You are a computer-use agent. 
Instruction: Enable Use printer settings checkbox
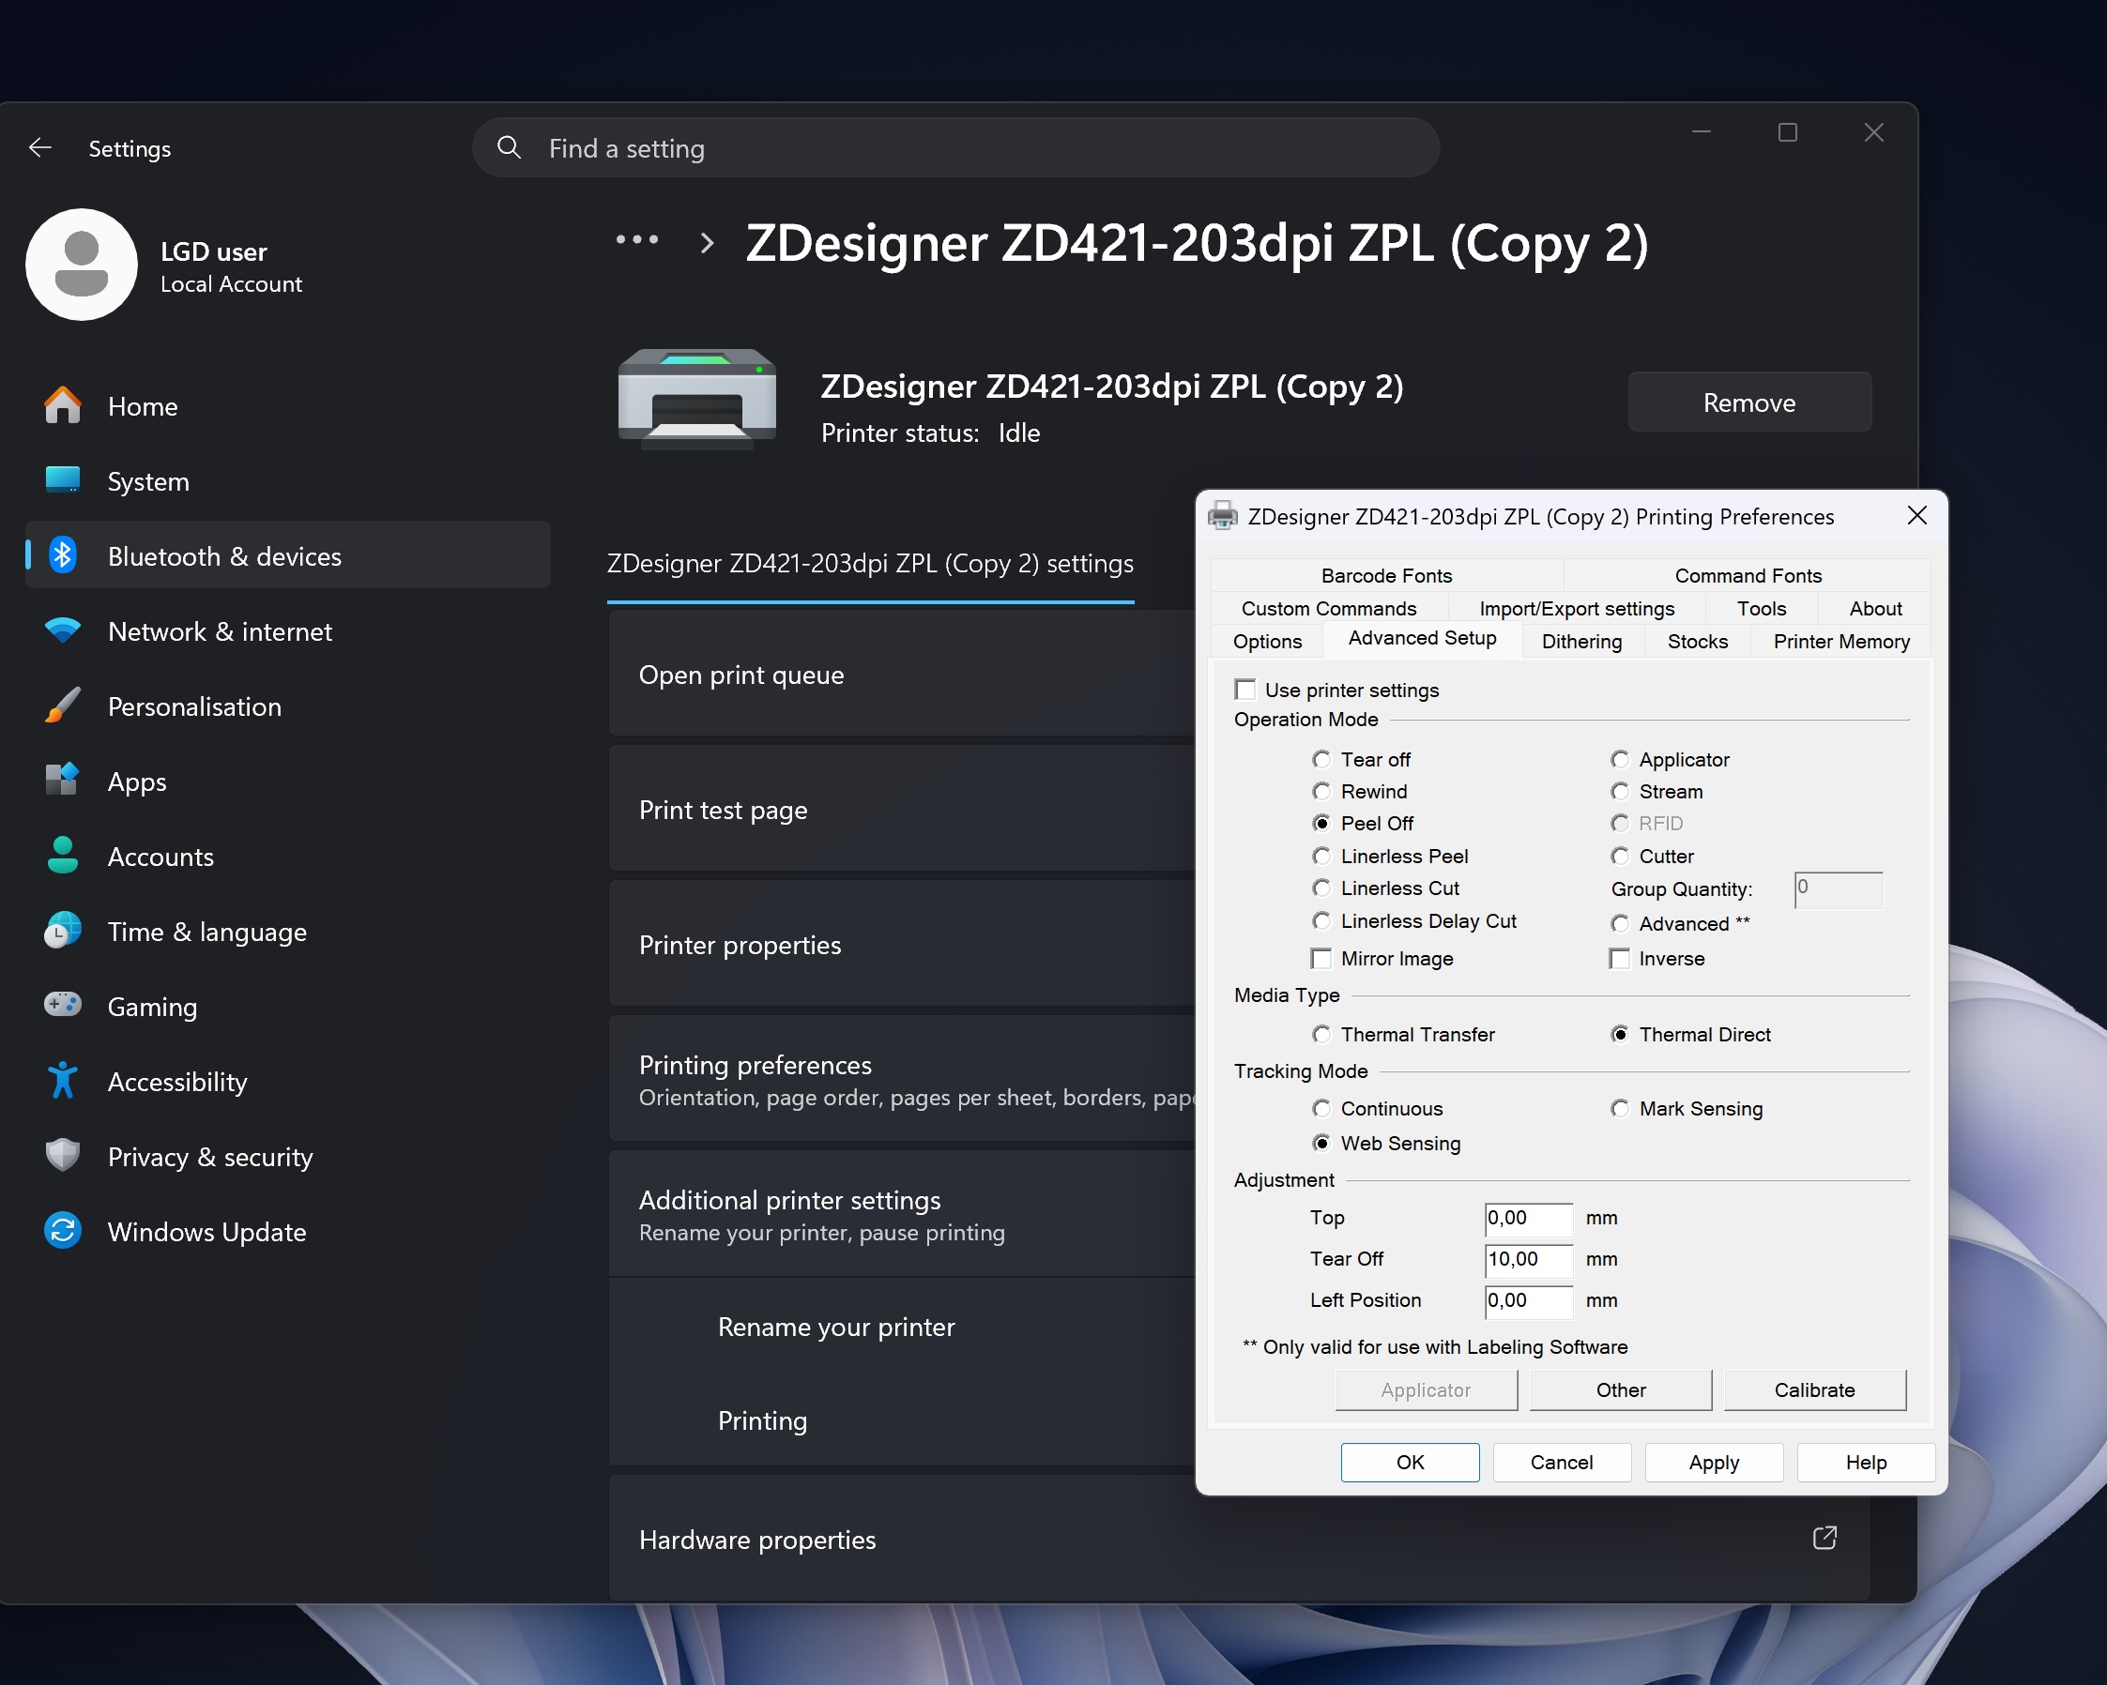[1245, 690]
